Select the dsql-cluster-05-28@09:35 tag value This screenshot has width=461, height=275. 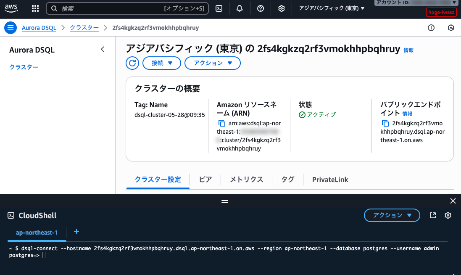[x=170, y=115]
